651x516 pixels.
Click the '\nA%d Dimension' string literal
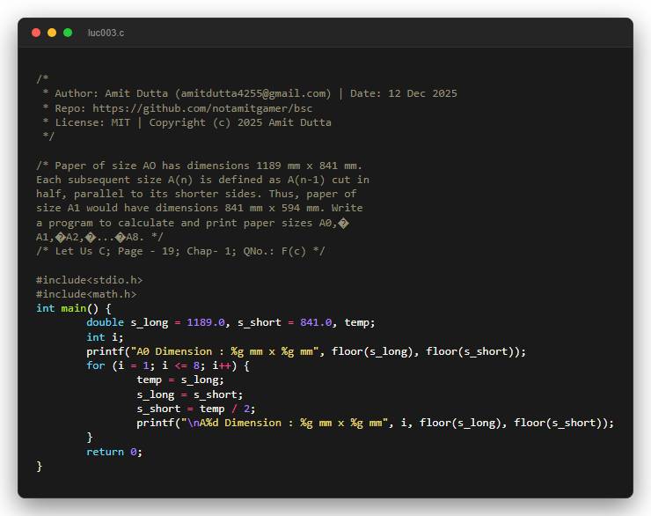(x=284, y=423)
